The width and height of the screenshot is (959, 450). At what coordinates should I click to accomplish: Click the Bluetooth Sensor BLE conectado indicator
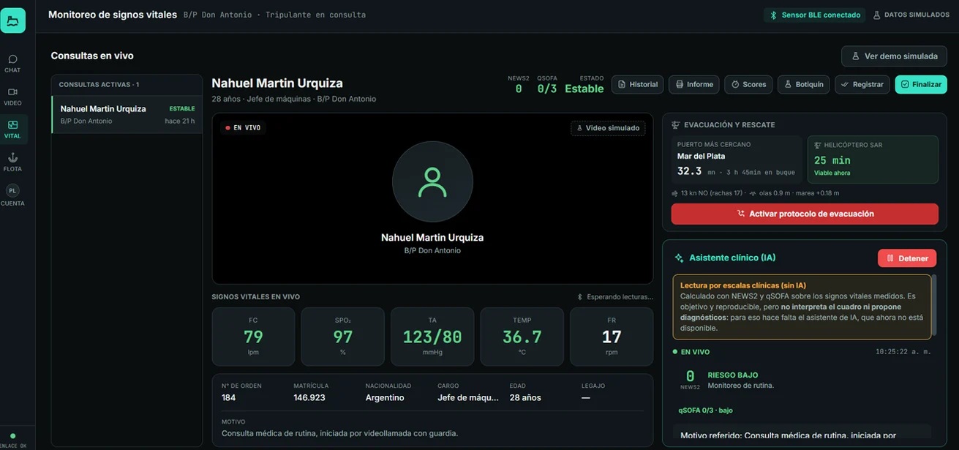pos(814,15)
